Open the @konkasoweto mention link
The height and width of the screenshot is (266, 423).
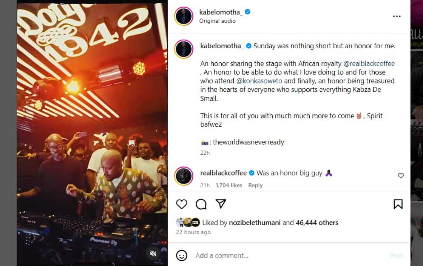259,81
